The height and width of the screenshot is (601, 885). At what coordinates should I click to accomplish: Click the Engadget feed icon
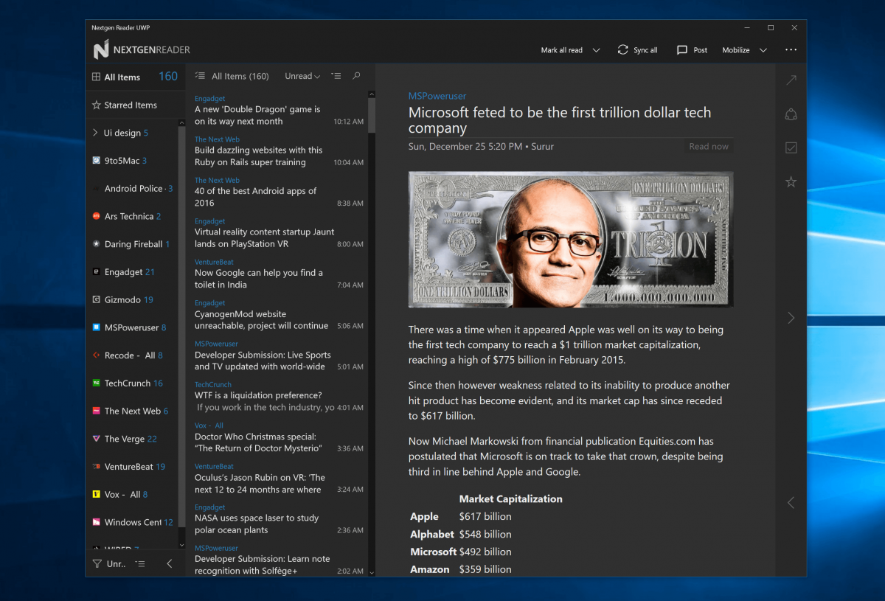pos(97,271)
